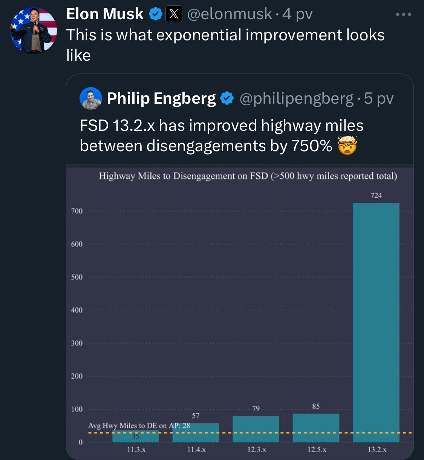The width and height of the screenshot is (424, 460).
Task: Open the three-dot more options menu
Action: [x=404, y=15]
